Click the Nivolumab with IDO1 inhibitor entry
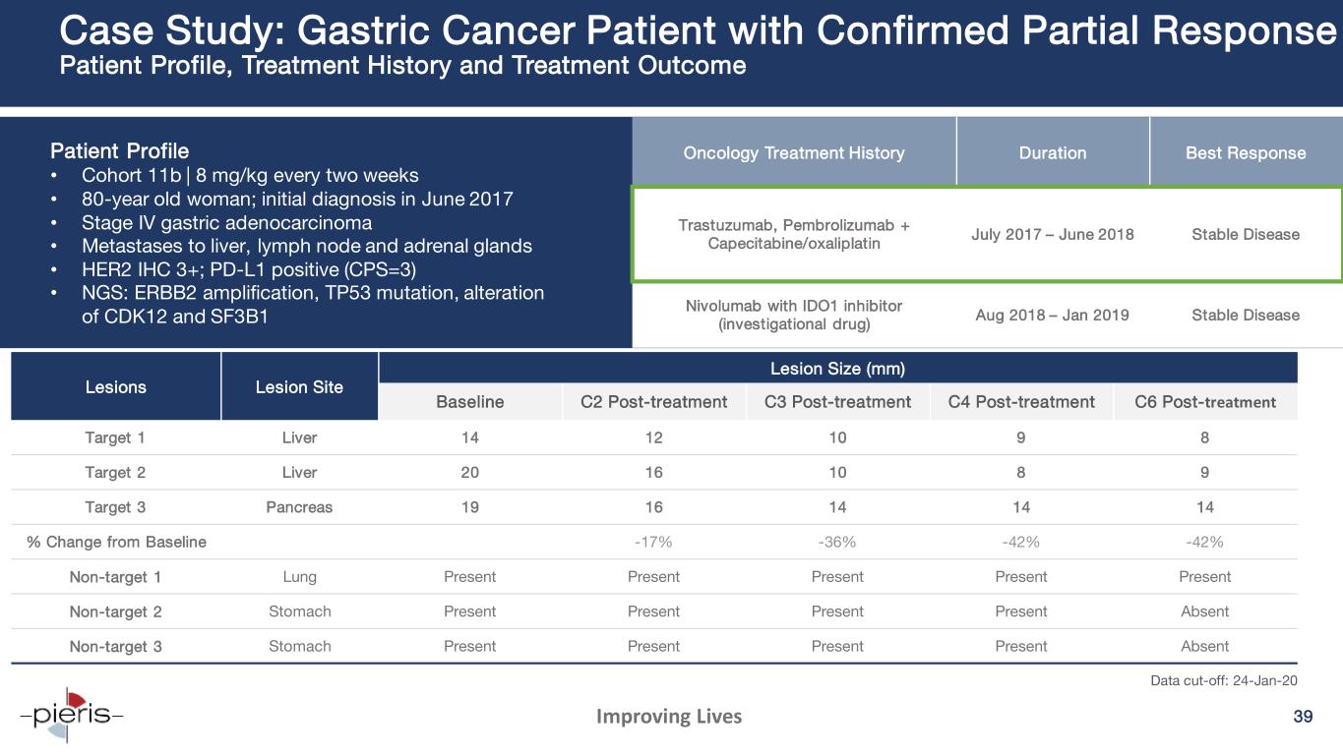Screen dimensions: 1343x755 click(x=794, y=315)
